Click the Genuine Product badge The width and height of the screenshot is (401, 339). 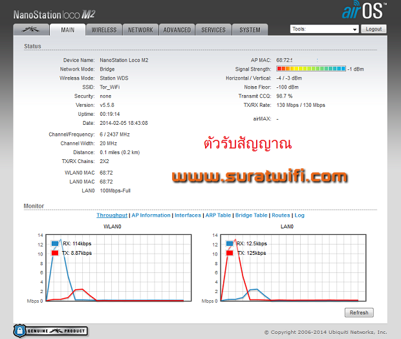click(50, 331)
